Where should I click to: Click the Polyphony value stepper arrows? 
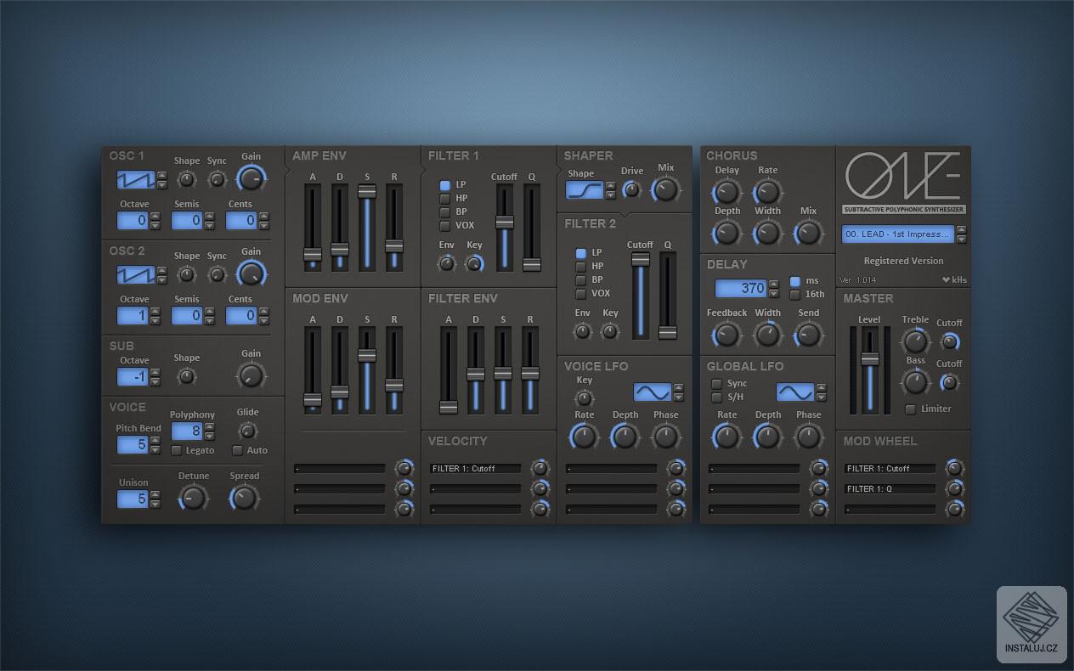pyautogui.click(x=209, y=431)
